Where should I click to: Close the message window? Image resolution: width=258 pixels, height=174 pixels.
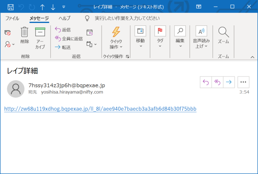pos(249,7)
